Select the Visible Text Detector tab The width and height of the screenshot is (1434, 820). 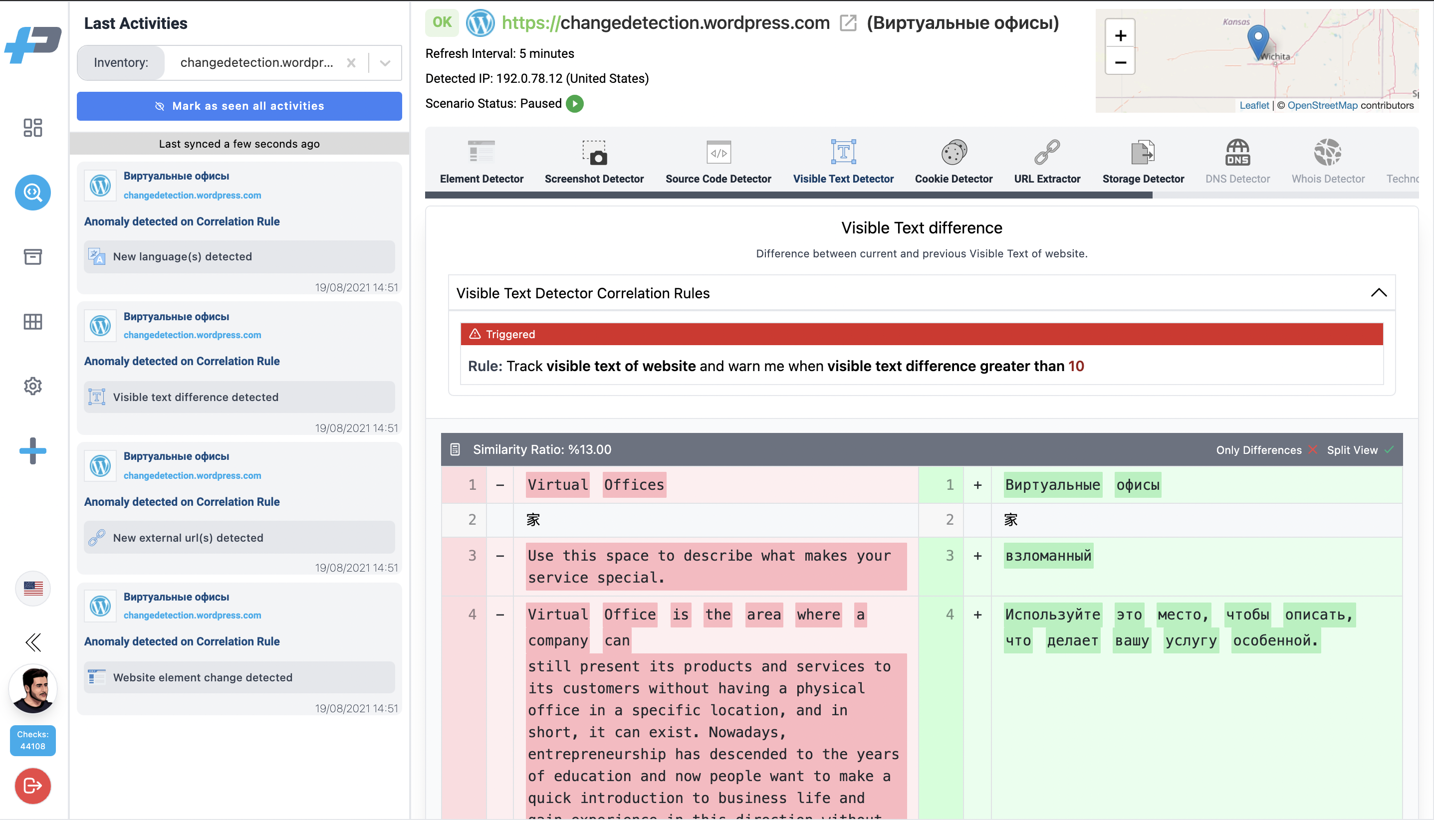[843, 162]
